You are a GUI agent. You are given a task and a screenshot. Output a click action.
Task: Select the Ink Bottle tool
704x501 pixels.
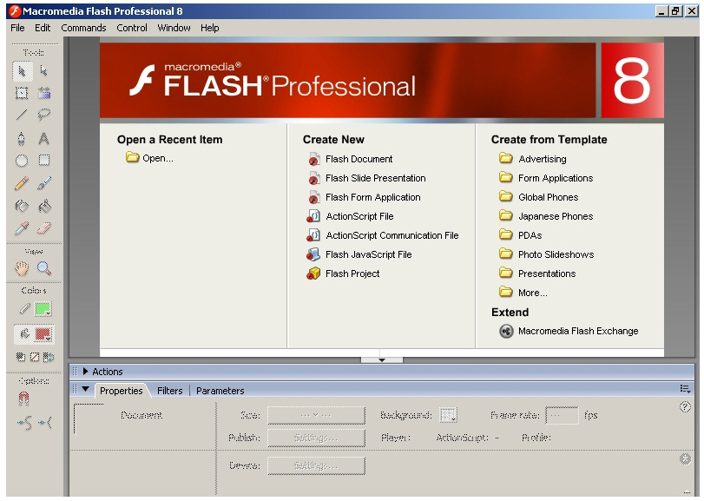22,206
